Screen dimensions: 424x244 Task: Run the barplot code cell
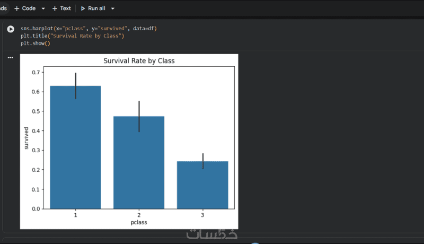tap(11, 29)
